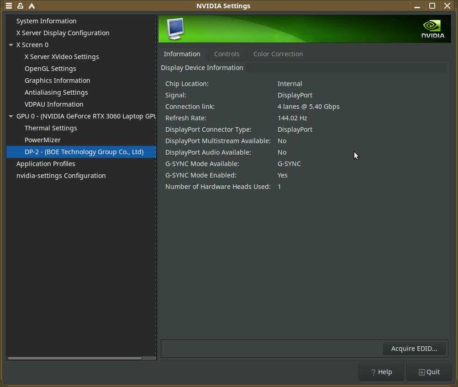458x387 pixels.
Task: Click the lock icon in title bar
Action: point(20,5)
